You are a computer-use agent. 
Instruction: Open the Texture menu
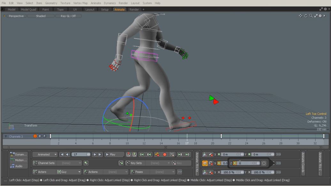pyautogui.click(x=65, y=3)
